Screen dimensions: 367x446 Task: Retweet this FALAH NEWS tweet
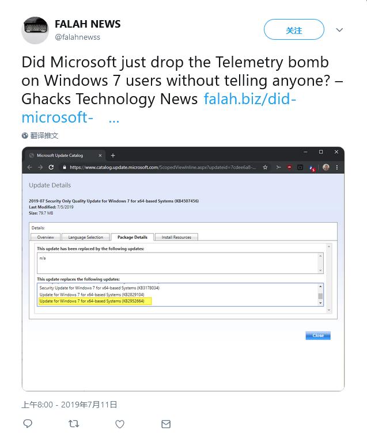(74, 424)
